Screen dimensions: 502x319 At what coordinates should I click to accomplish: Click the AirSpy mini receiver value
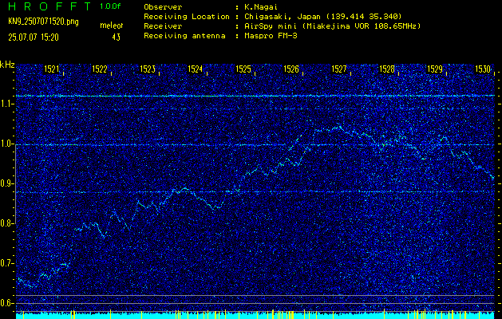[x=332, y=26]
